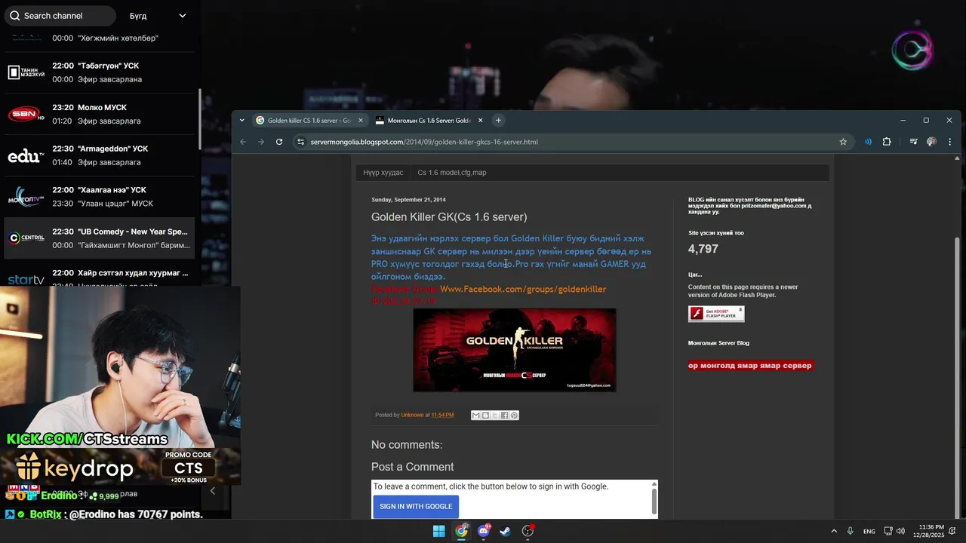
Task: Click the address bar URL
Action: coord(424,142)
